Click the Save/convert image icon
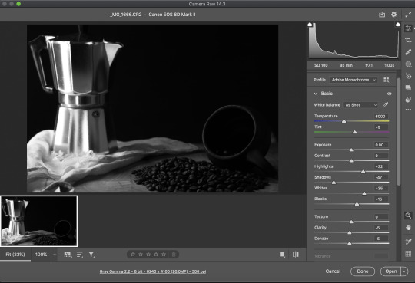The width and height of the screenshot is (415, 283). click(x=382, y=15)
